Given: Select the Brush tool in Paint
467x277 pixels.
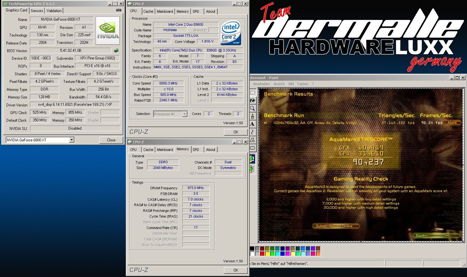Looking at the screenshot, I should [253, 116].
